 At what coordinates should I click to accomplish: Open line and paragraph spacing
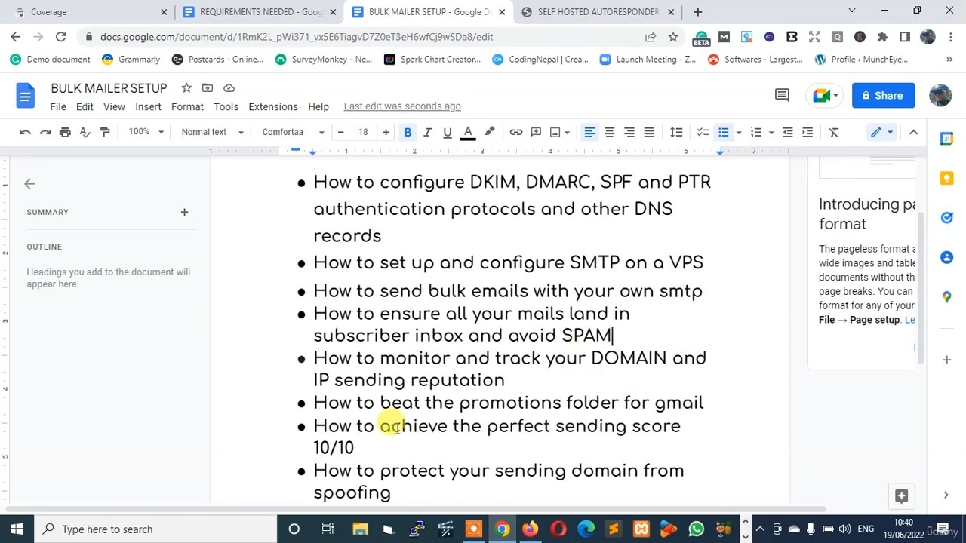pyautogui.click(x=676, y=132)
